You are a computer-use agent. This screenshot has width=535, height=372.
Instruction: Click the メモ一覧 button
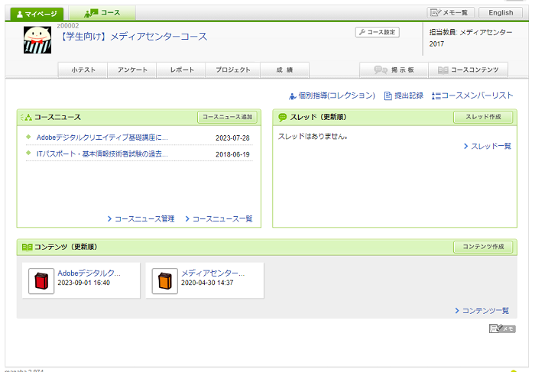tap(451, 13)
